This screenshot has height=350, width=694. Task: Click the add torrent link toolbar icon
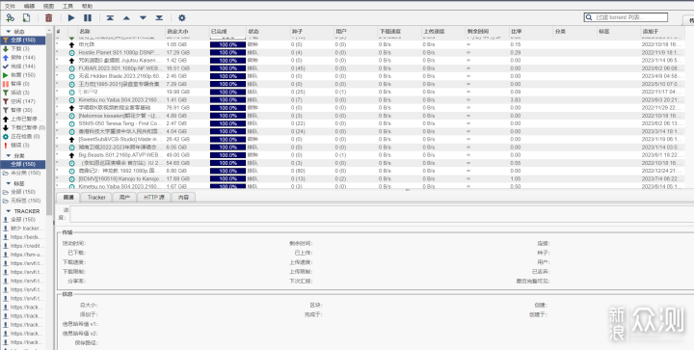(10, 17)
